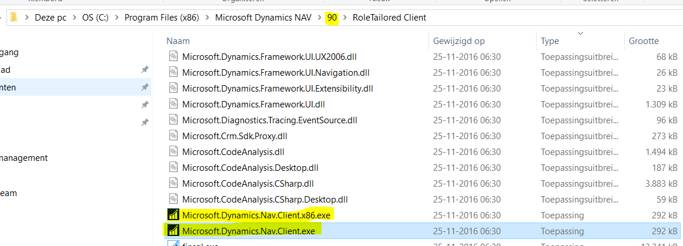This screenshot has height=246, width=683.
Task: Select Microsoft.CodeAnalysis.CSharp.Desktop.dll
Action: click(x=265, y=200)
